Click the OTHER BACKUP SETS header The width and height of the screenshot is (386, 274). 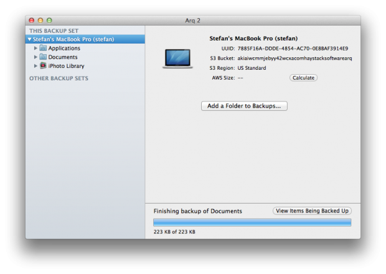pos(59,78)
